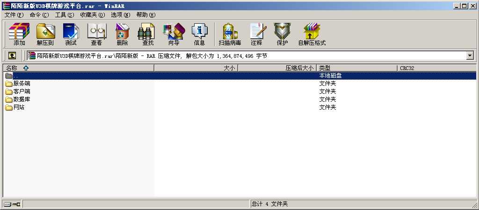The height and width of the screenshot is (210, 479).
Task: Sort by 压缩后大小 column header
Action: click(x=277, y=68)
